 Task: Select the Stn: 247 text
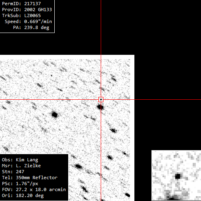13,172
